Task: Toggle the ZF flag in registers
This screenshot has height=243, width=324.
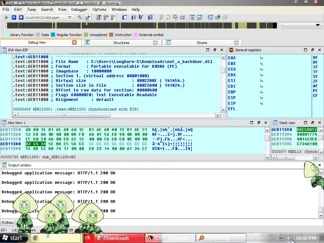Action: pyautogui.click(x=315, y=81)
